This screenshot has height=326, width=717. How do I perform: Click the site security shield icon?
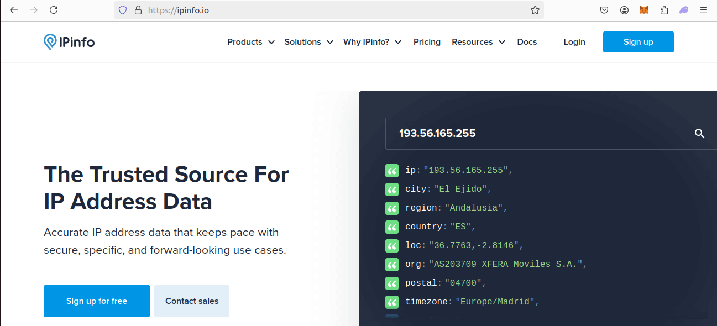click(x=123, y=10)
